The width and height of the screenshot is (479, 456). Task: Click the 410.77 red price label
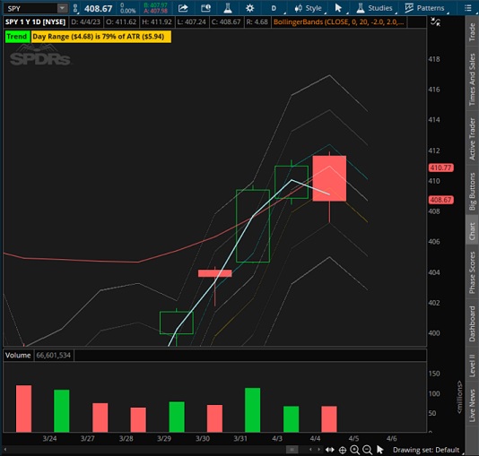click(x=440, y=168)
